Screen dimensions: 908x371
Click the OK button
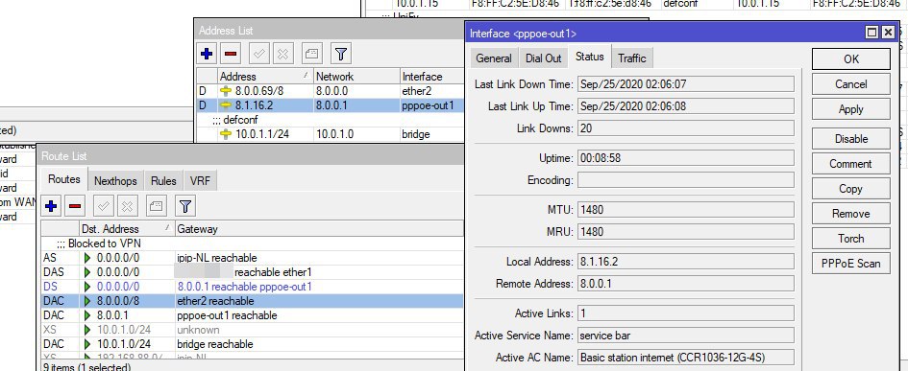click(851, 58)
